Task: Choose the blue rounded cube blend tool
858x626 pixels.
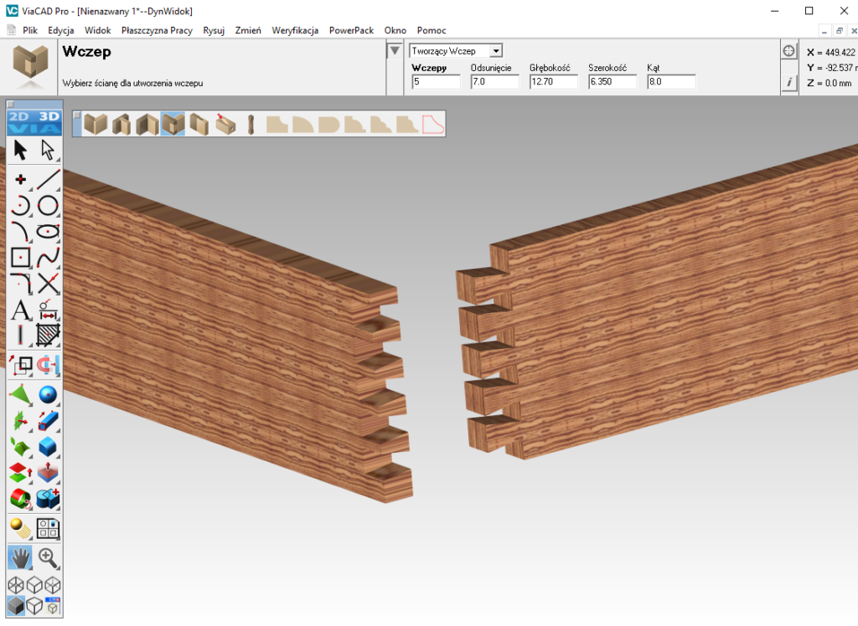Action: click(48, 447)
